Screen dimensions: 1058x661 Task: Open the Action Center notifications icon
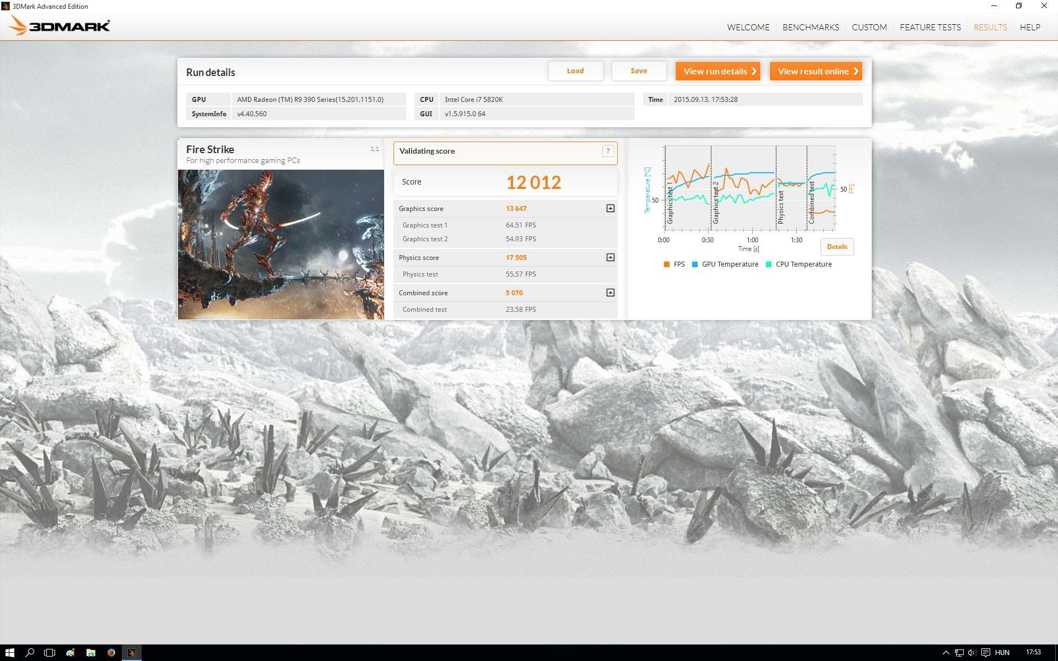[x=986, y=653]
